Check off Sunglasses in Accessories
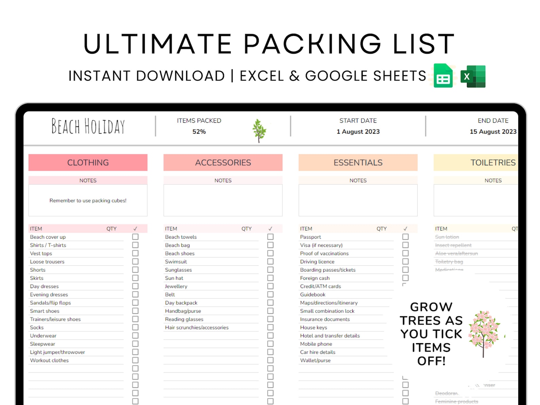The image size is (540, 405). (x=270, y=269)
